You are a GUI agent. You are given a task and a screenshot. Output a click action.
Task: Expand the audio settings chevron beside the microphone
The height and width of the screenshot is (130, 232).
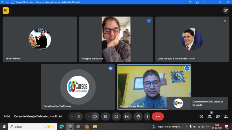point(72,116)
